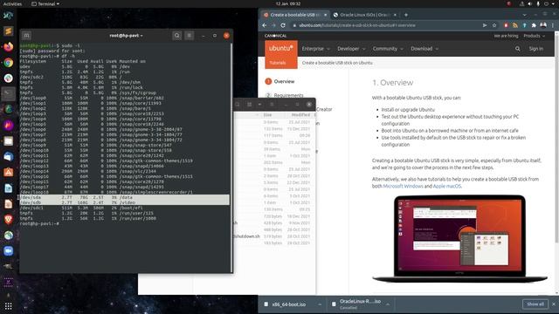The image size is (559, 314).
Task: Go back in the Chrome browser
Action: [264, 25]
